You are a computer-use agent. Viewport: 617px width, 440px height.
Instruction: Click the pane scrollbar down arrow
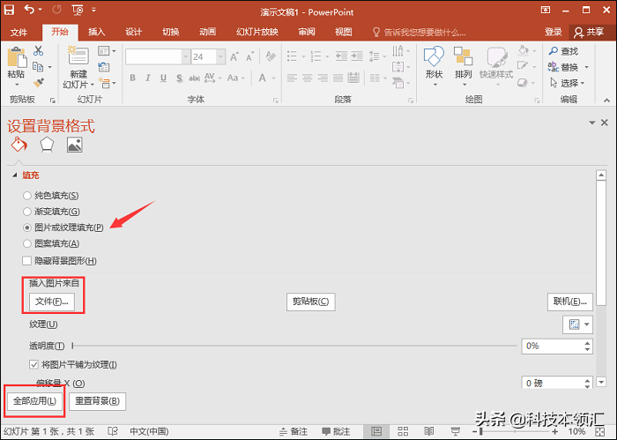(601, 382)
